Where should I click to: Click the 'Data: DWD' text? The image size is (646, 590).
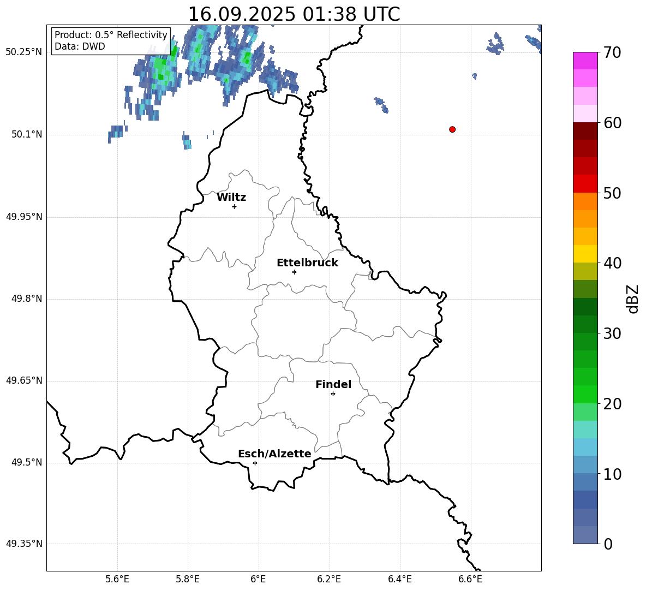coord(80,46)
